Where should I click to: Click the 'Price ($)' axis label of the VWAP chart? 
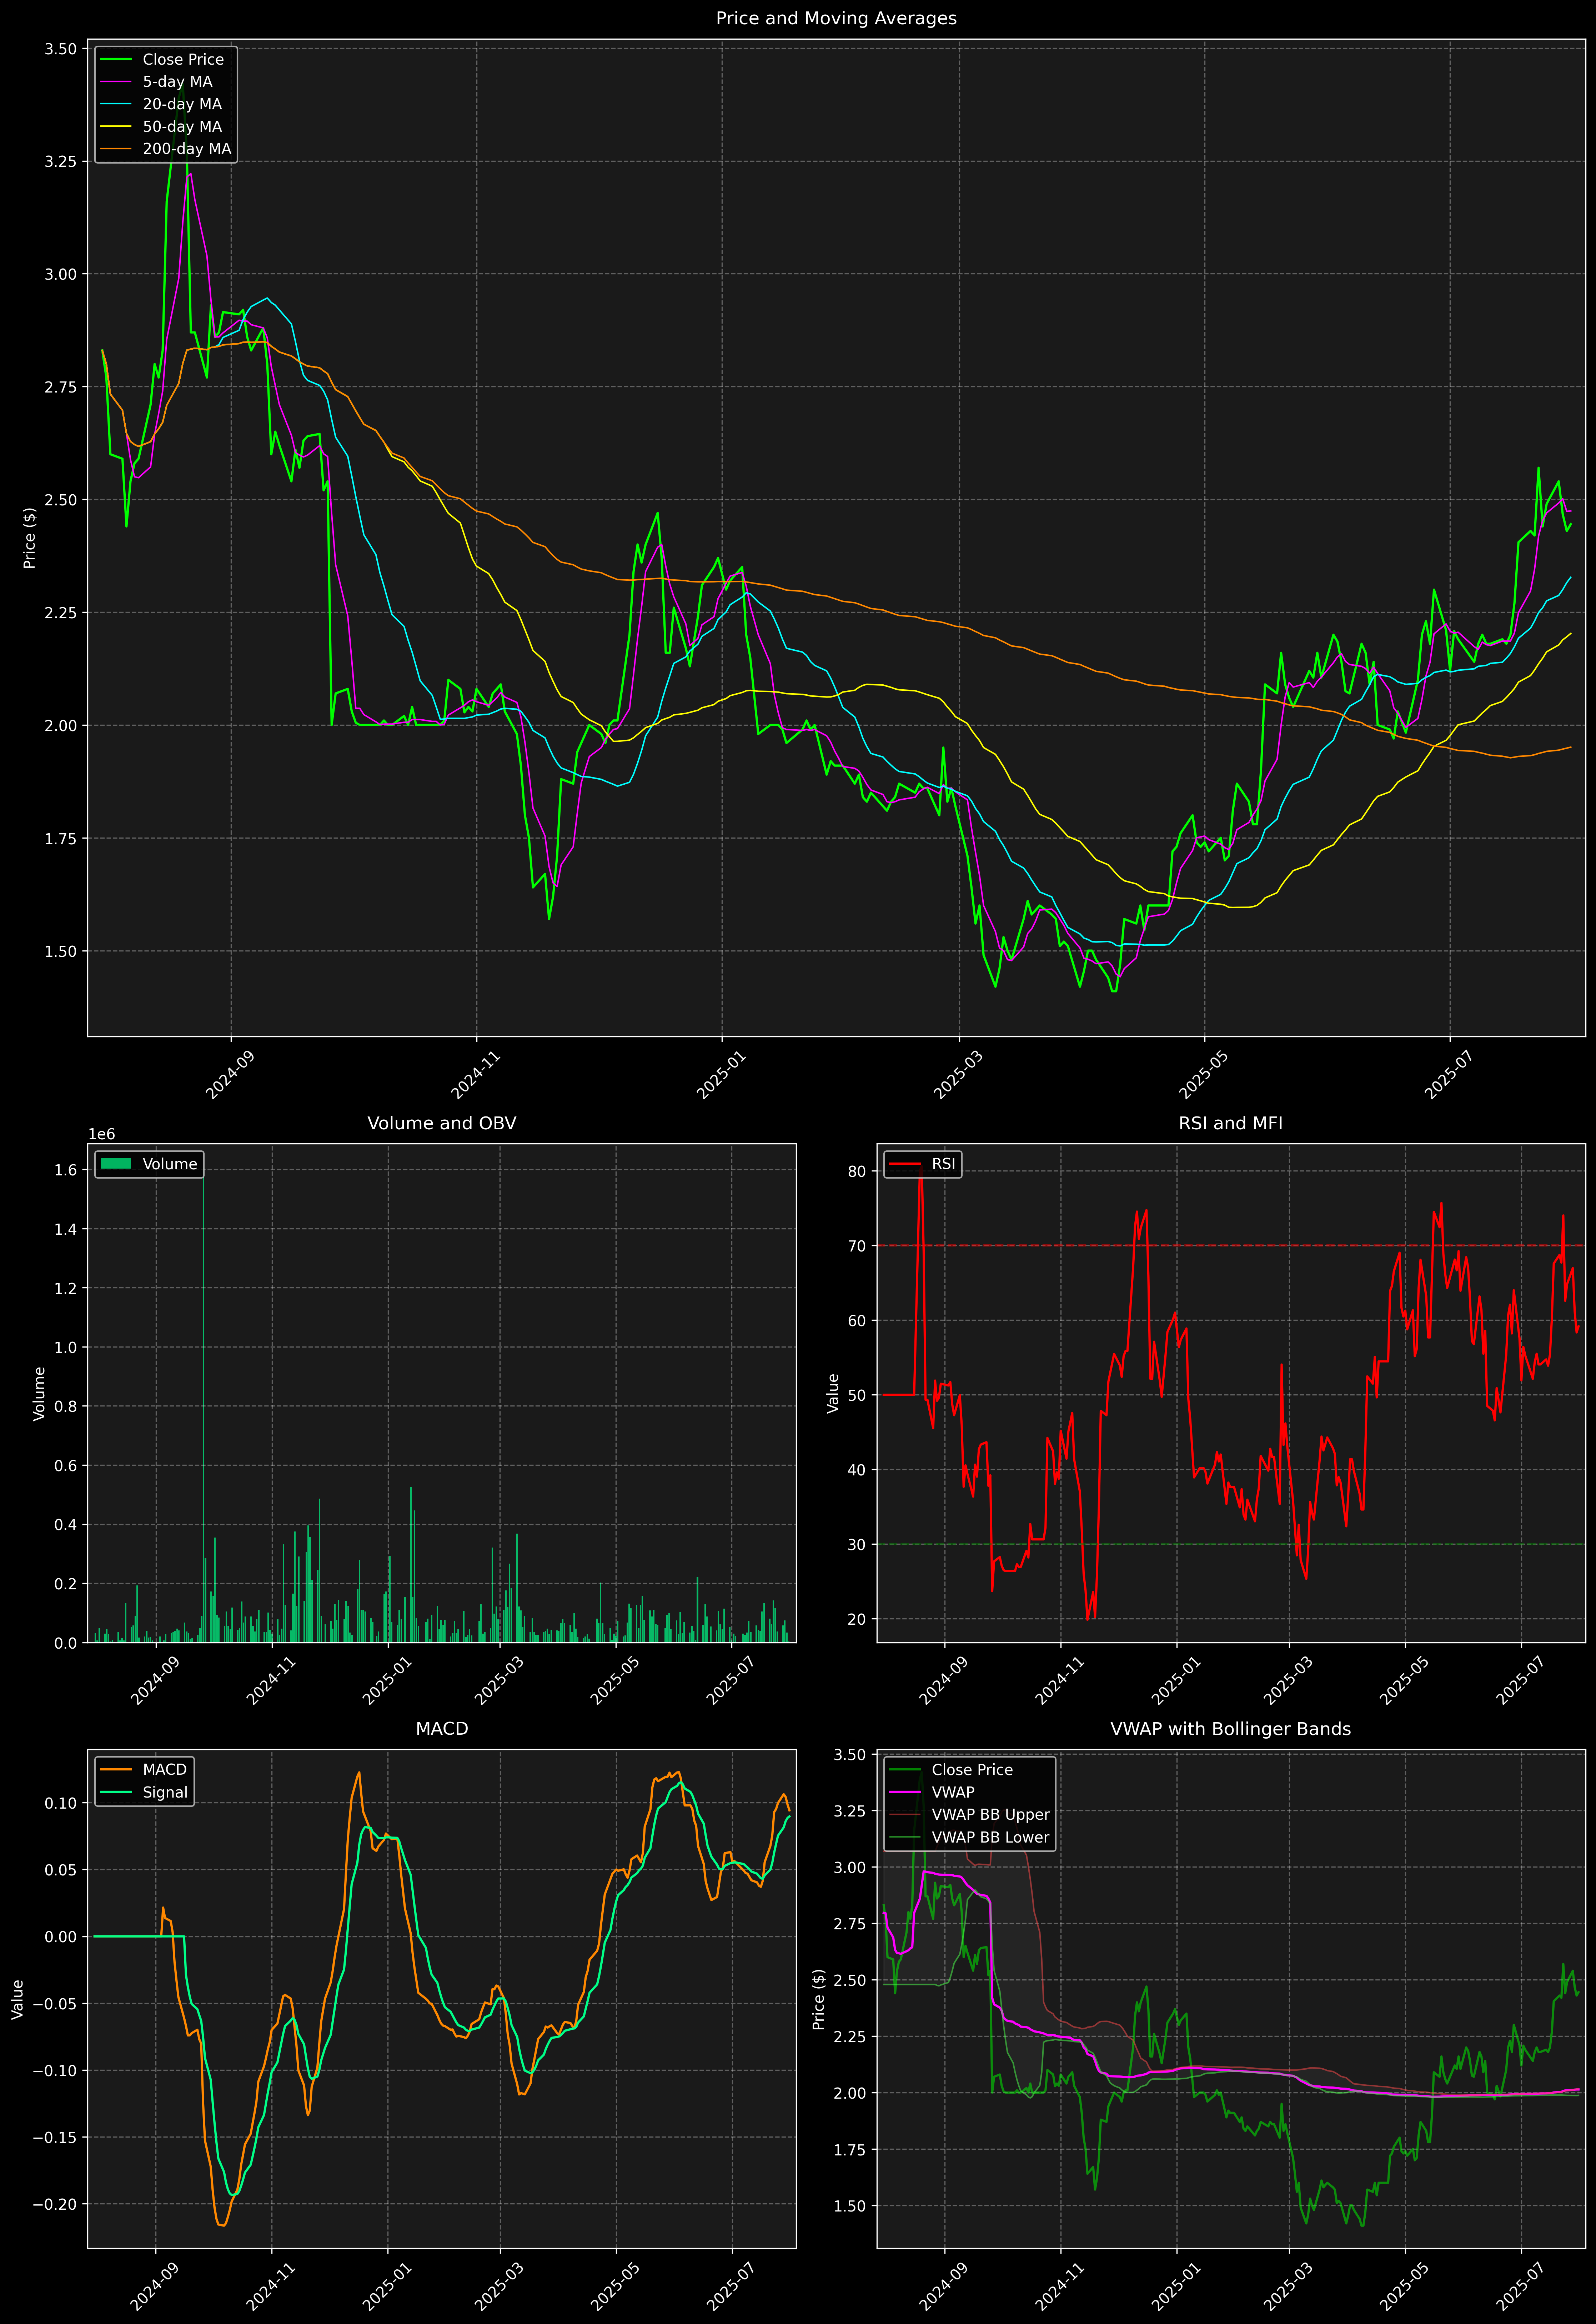(819, 1999)
